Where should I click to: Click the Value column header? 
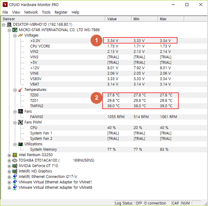click(118, 19)
